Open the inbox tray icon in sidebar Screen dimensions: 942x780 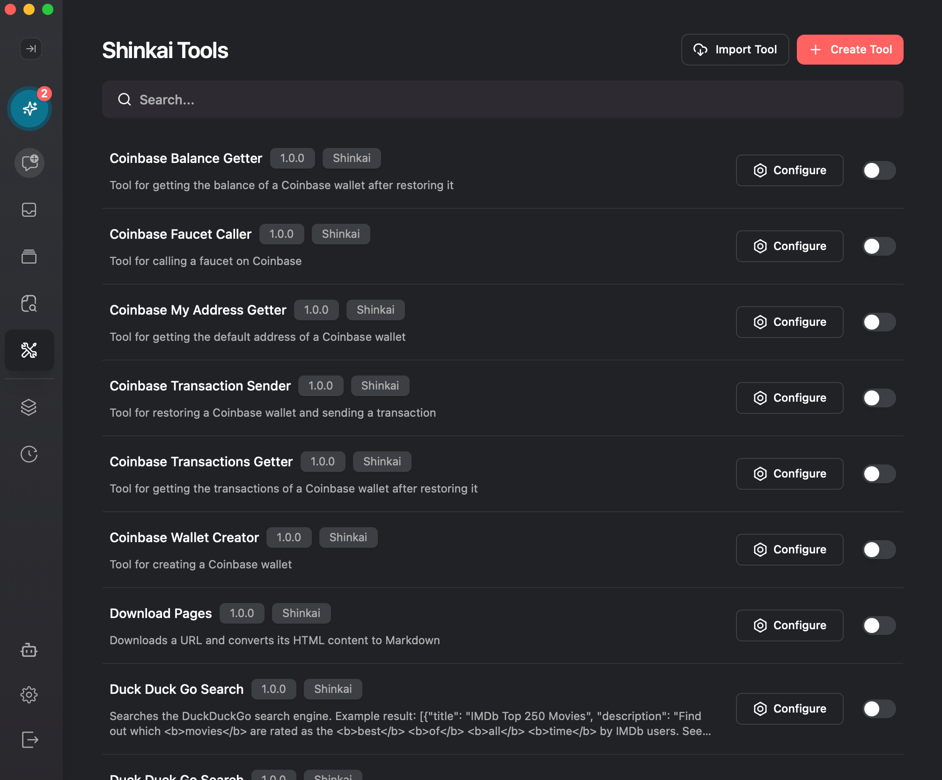29,210
